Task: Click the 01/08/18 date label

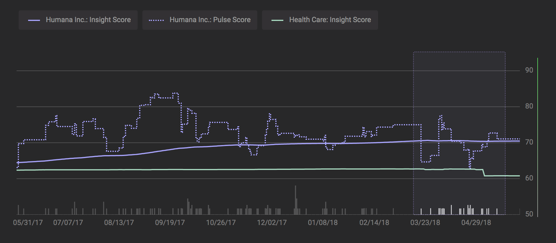Action: [x=323, y=223]
